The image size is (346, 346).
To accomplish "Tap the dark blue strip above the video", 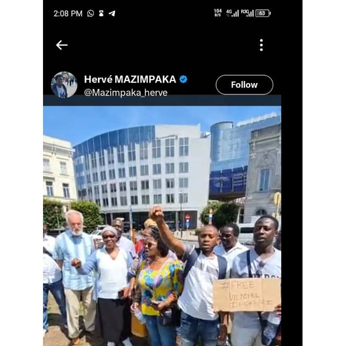I will (162, 100).
